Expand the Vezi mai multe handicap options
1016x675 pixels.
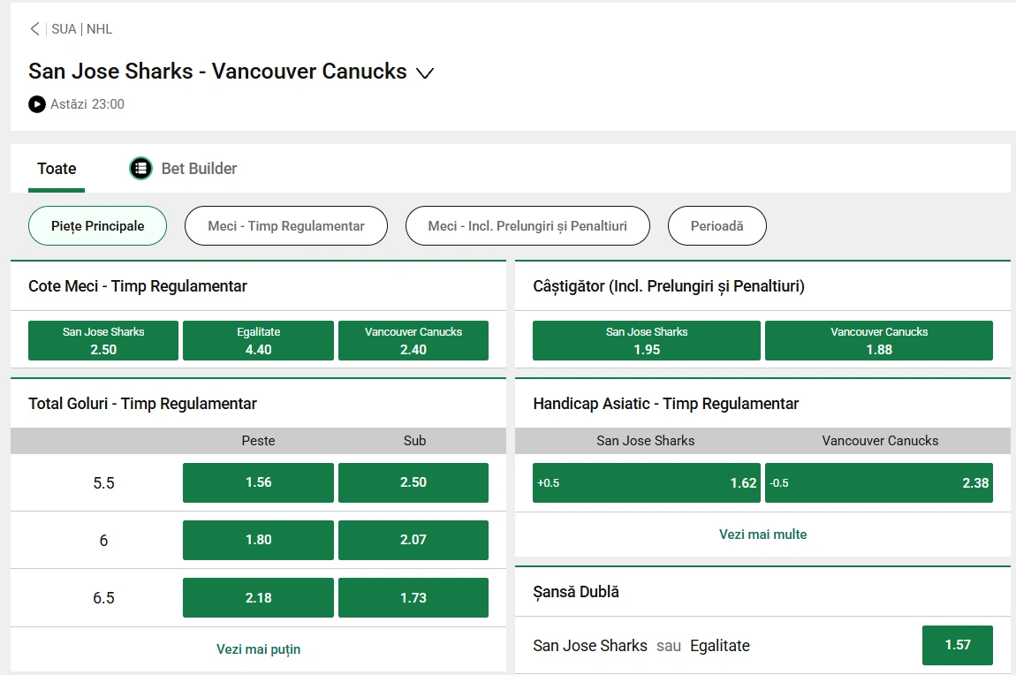coord(762,535)
